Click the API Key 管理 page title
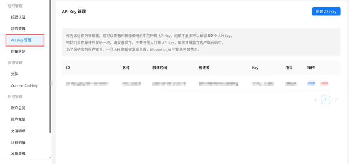Screen dimensions: 349x164 74,12
